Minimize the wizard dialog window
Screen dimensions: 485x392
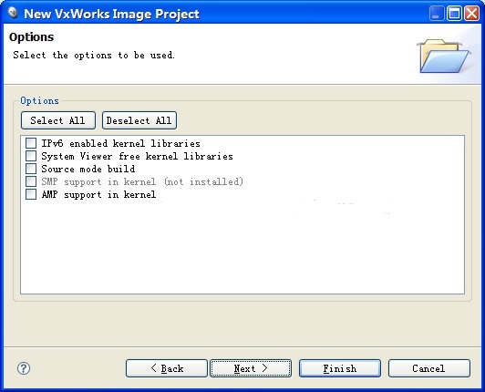tap(437, 14)
